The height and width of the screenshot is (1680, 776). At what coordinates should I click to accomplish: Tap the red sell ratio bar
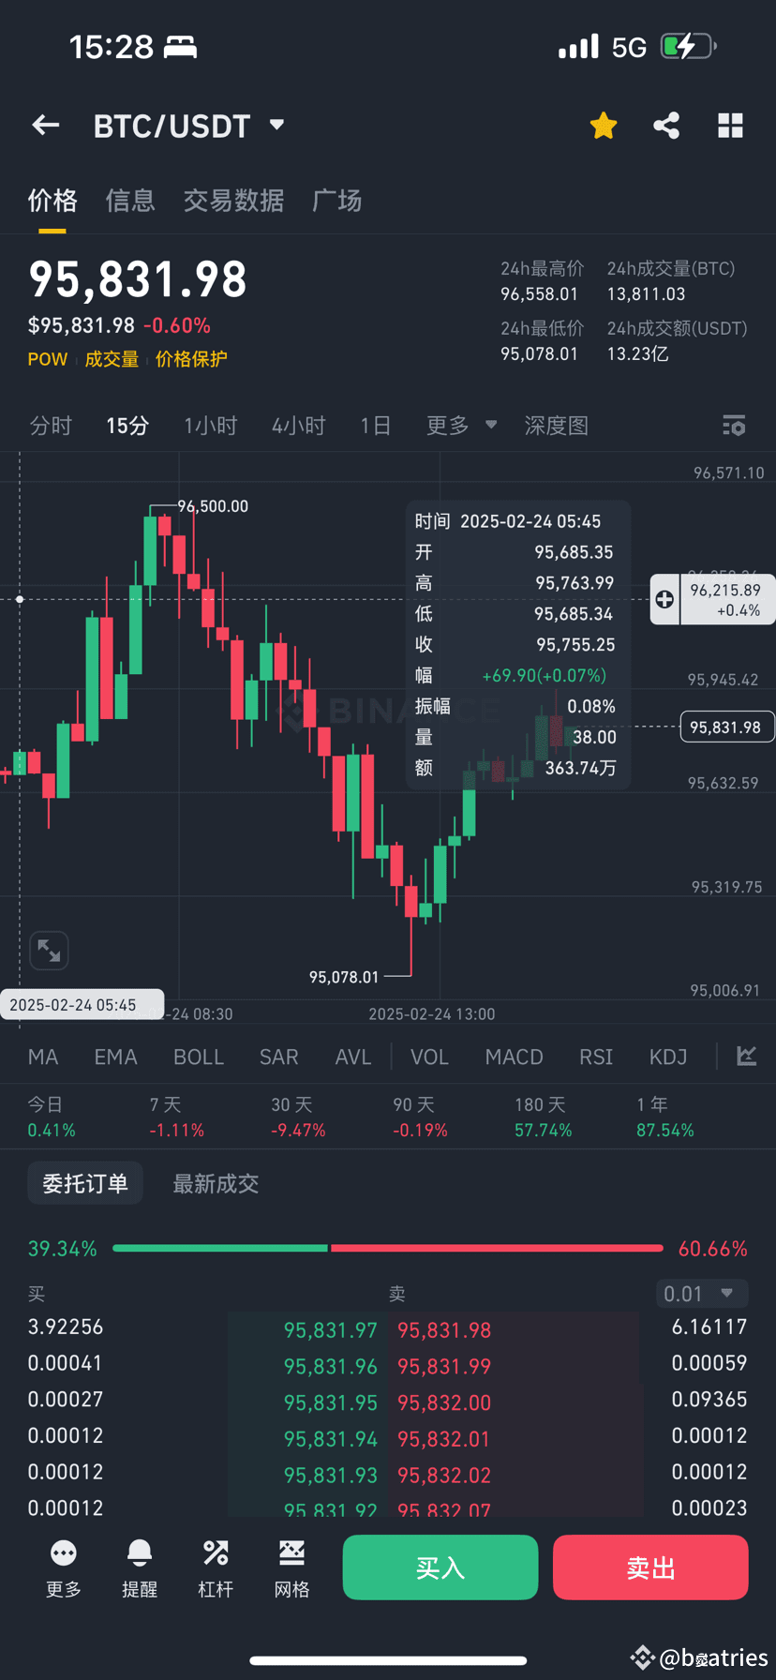[x=497, y=1248]
